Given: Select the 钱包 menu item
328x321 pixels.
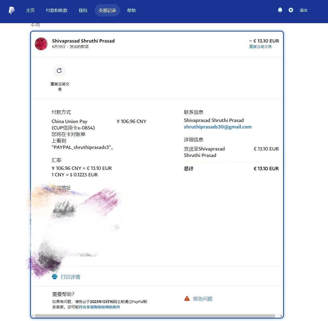Looking at the screenshot, I should 83,11.
